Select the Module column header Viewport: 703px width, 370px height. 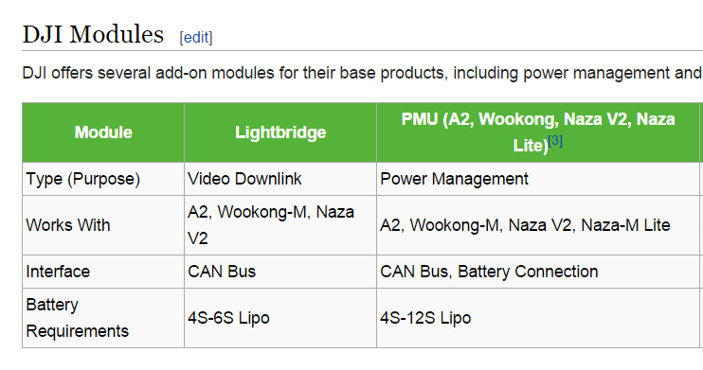click(103, 132)
